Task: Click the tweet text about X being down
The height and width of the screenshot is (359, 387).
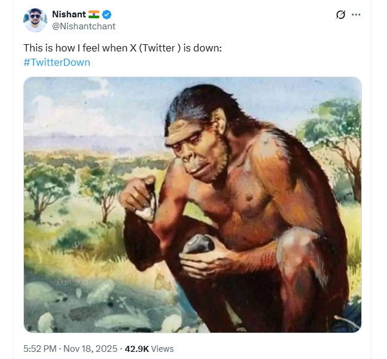Action: pyautogui.click(x=123, y=47)
